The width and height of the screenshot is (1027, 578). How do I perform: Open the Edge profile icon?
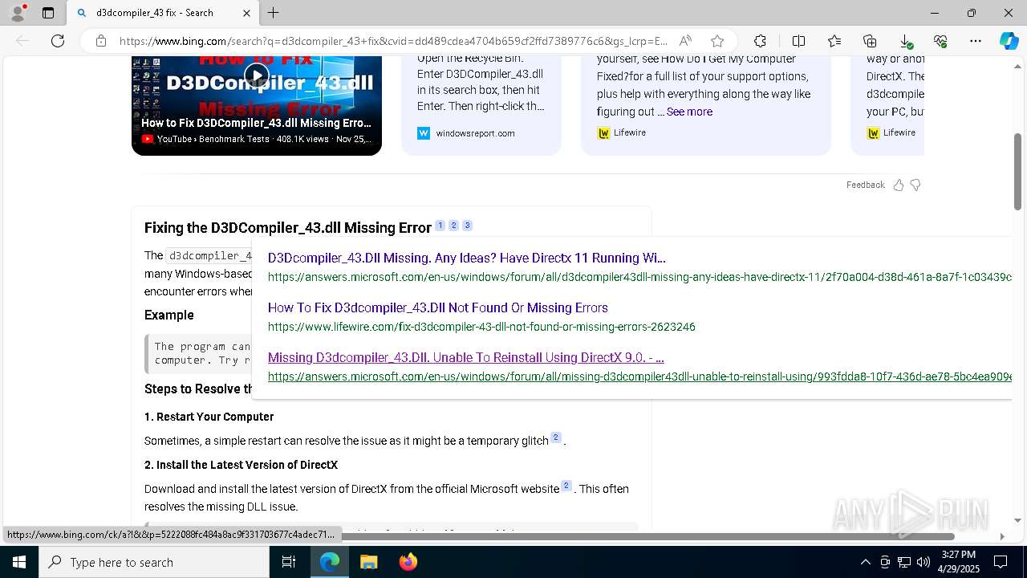18,13
